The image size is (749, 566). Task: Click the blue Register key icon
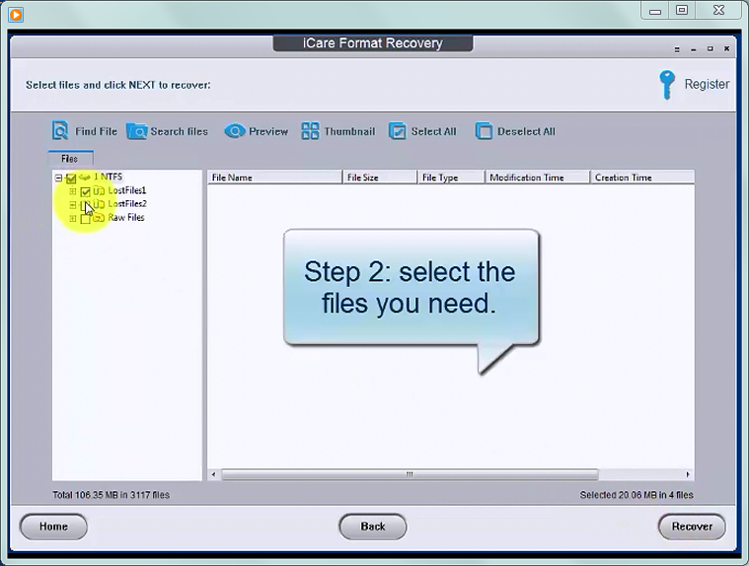tap(667, 85)
